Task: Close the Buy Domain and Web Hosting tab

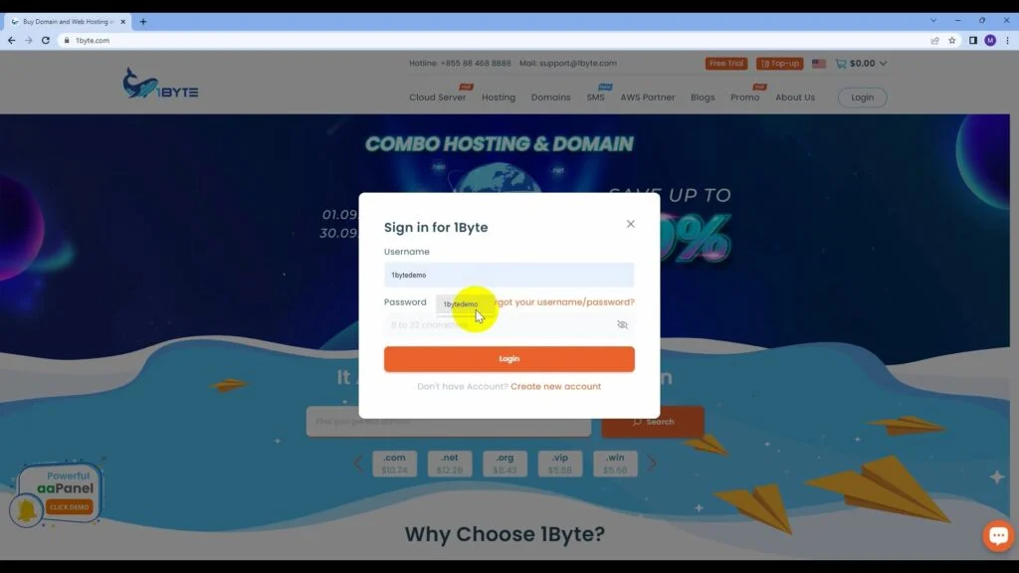Action: [x=122, y=22]
